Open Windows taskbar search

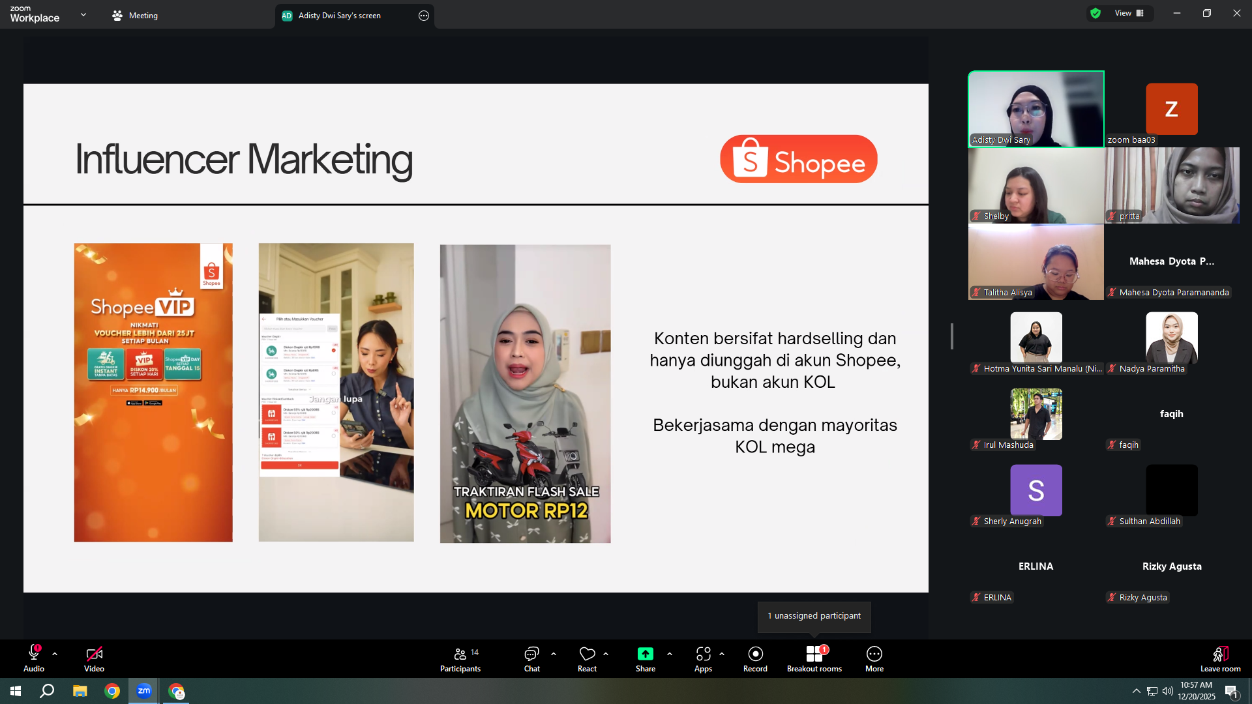tap(47, 691)
